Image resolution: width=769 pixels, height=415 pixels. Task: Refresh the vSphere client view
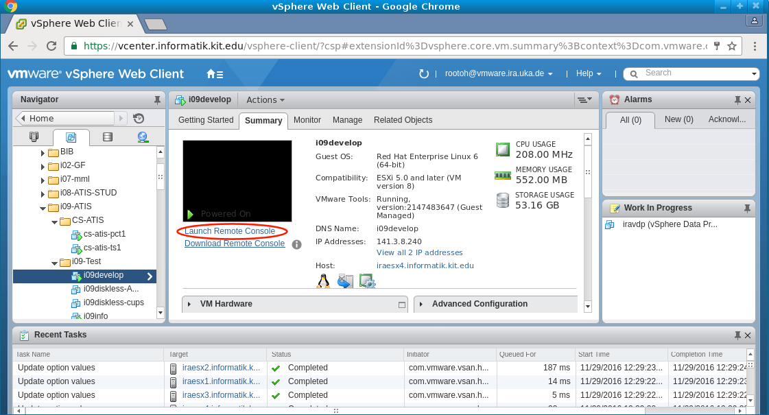tap(423, 73)
